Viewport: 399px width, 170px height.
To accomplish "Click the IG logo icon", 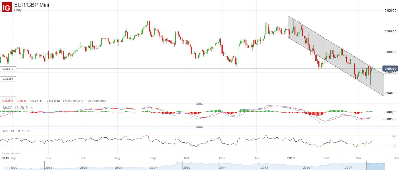I will [x=7, y=7].
